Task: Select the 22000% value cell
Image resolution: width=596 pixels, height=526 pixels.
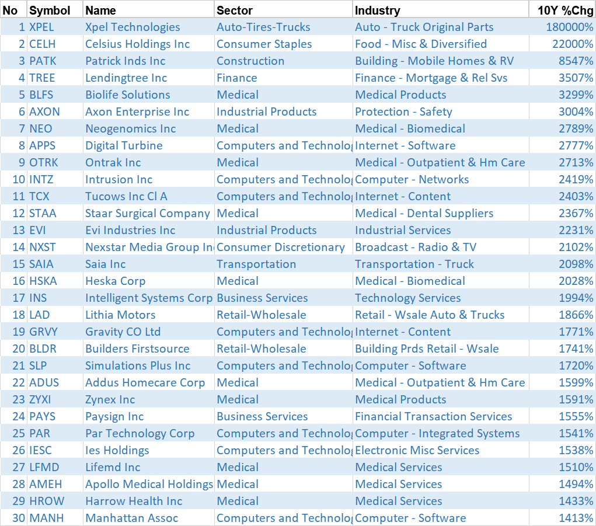Action: point(562,44)
